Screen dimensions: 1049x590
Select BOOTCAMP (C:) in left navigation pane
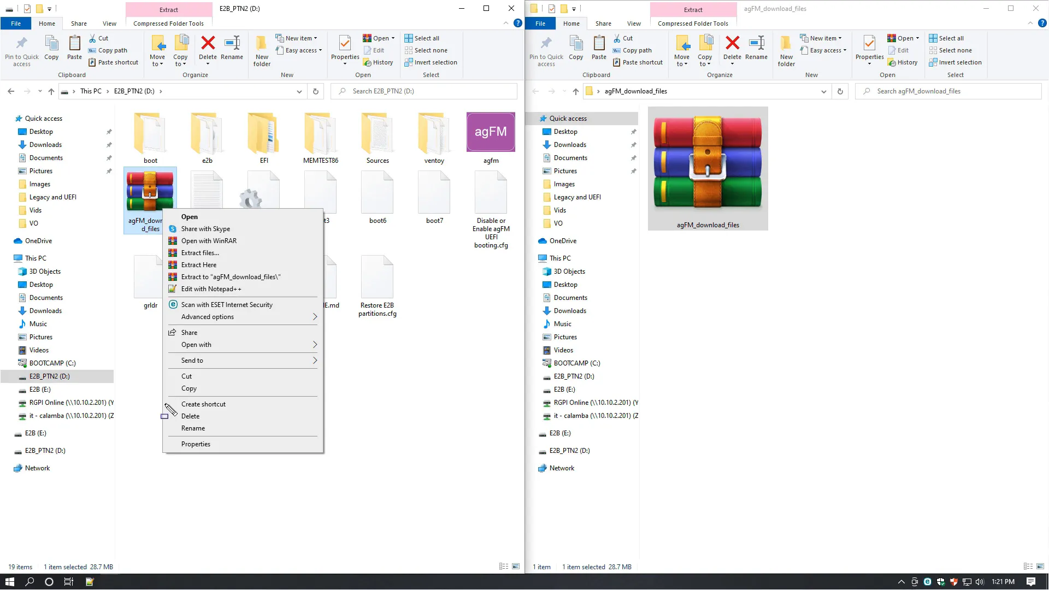pos(52,363)
